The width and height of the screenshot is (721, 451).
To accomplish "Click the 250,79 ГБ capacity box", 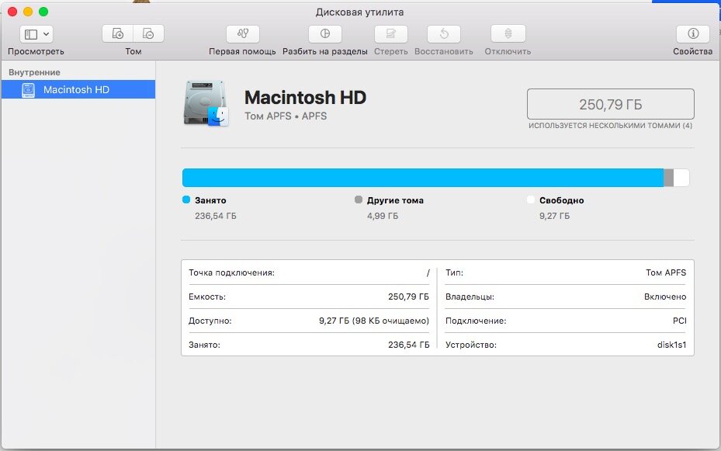I will (x=610, y=104).
